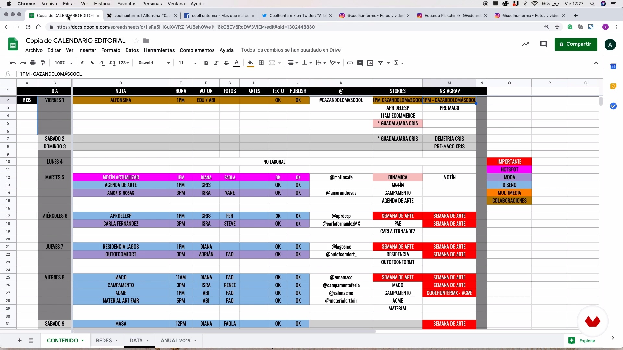Open the Formato menu

click(111, 50)
